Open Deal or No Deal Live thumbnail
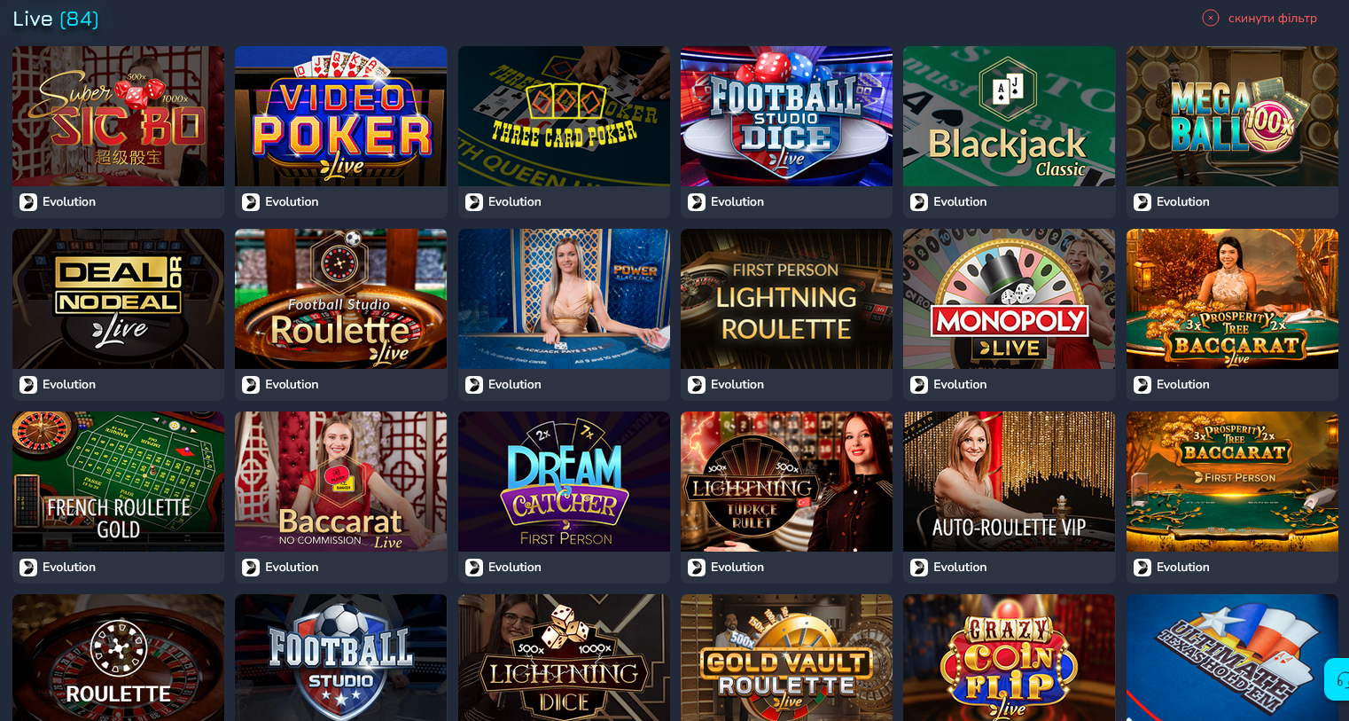Image resolution: width=1349 pixels, height=721 pixels. click(x=118, y=299)
